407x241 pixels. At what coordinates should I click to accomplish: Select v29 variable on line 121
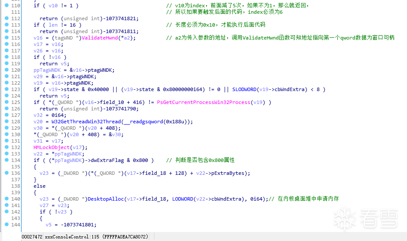(38, 76)
